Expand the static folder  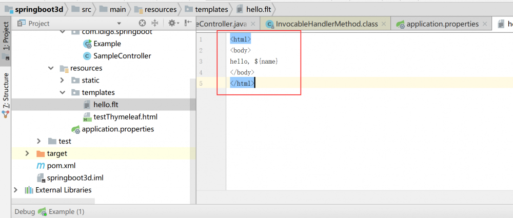coord(62,80)
